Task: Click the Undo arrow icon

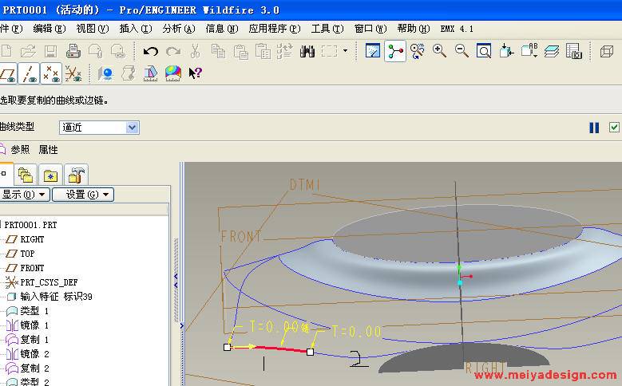Action: (150, 51)
